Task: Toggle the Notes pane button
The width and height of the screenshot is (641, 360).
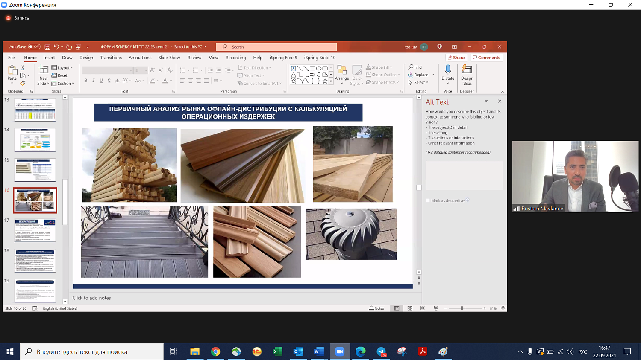Action: [376, 308]
